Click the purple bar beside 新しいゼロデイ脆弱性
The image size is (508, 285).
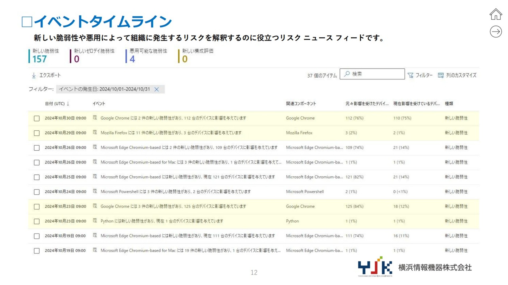tap(70, 56)
